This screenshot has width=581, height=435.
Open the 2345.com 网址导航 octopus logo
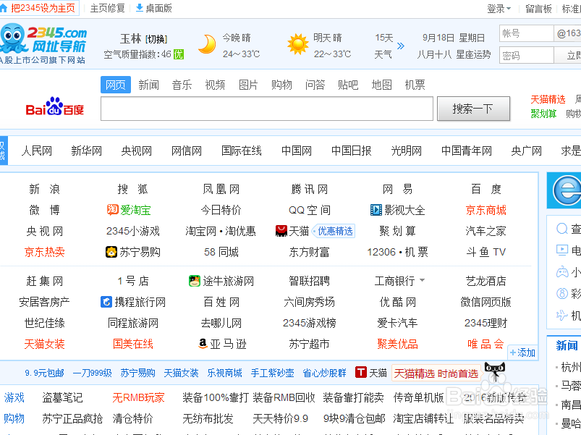coord(43,43)
